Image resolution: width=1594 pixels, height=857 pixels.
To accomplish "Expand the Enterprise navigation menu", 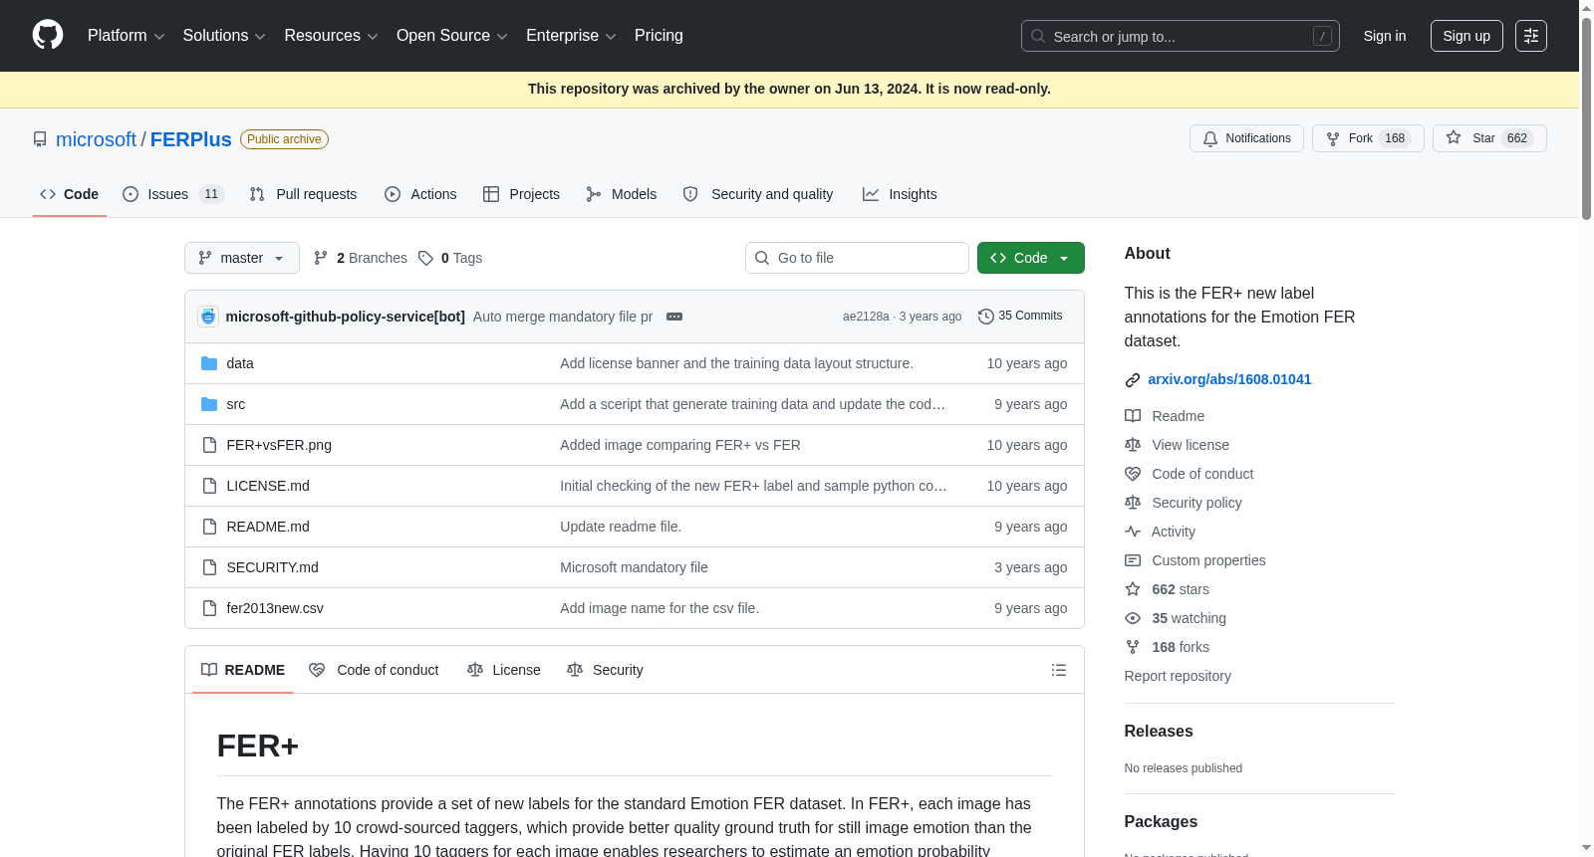I will pyautogui.click(x=571, y=36).
